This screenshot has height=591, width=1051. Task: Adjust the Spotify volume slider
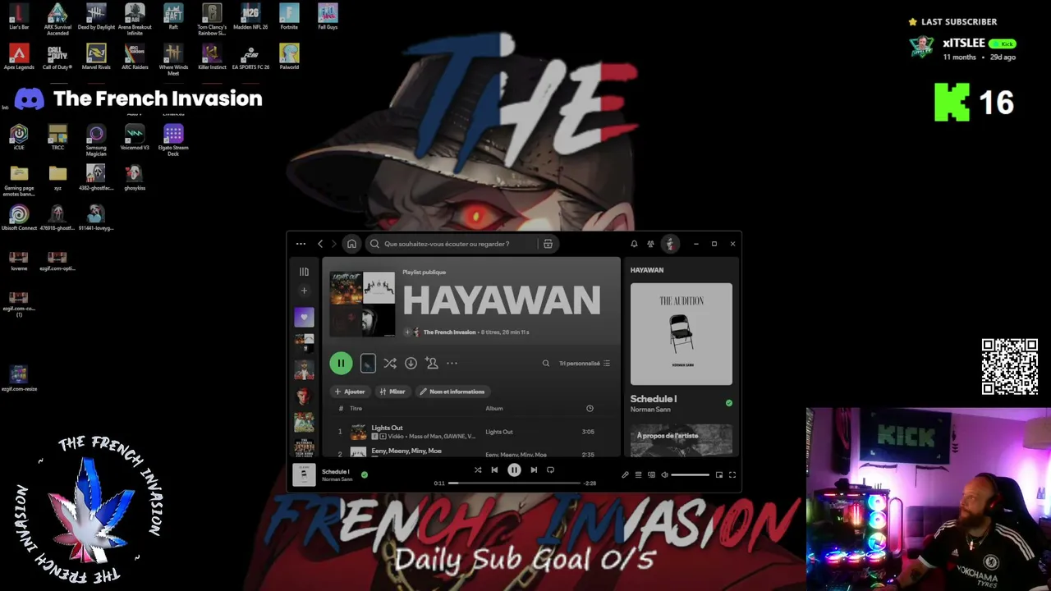point(690,474)
